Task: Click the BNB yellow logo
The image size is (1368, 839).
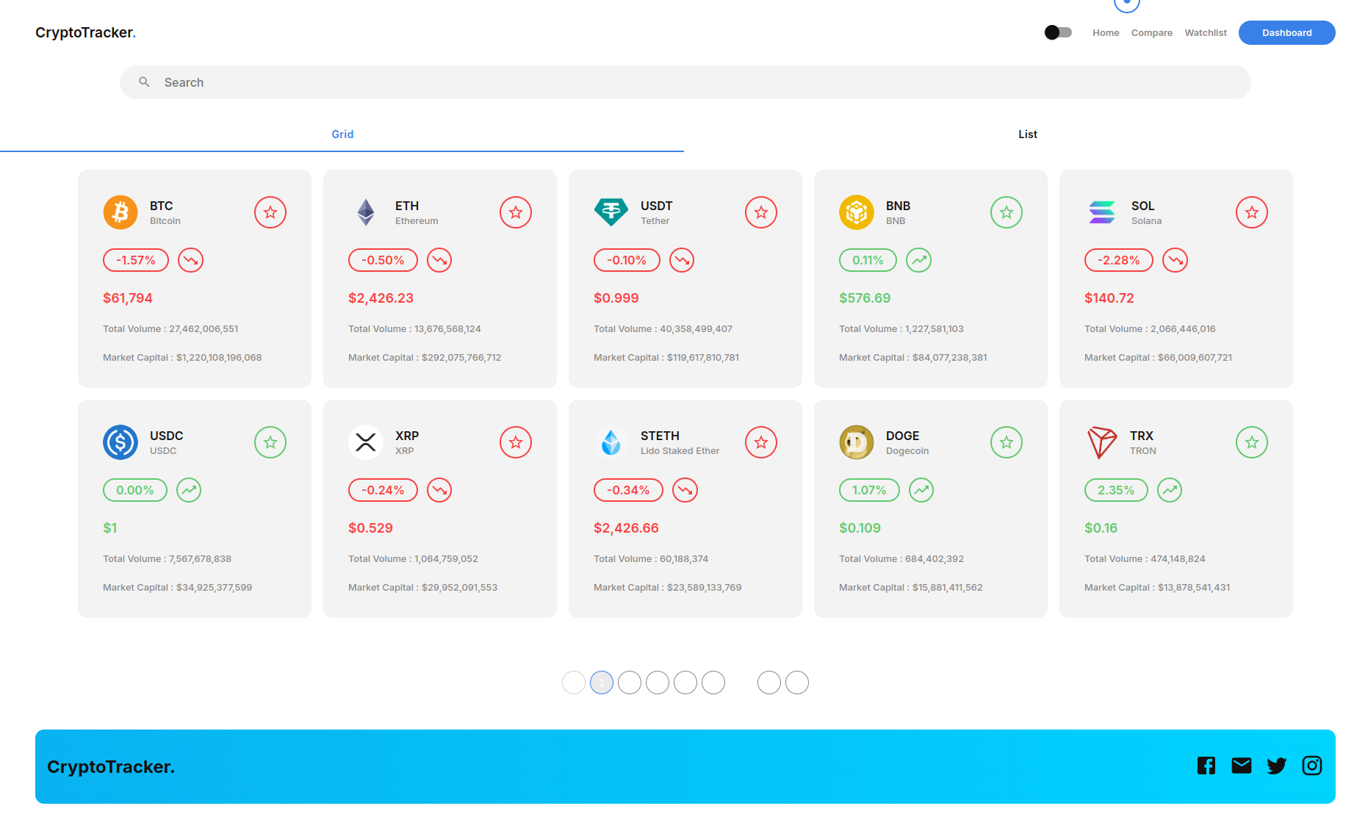Action: (x=857, y=212)
